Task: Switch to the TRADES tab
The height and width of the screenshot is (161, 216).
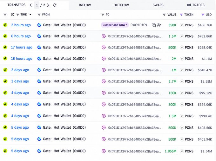Action: (196, 5)
